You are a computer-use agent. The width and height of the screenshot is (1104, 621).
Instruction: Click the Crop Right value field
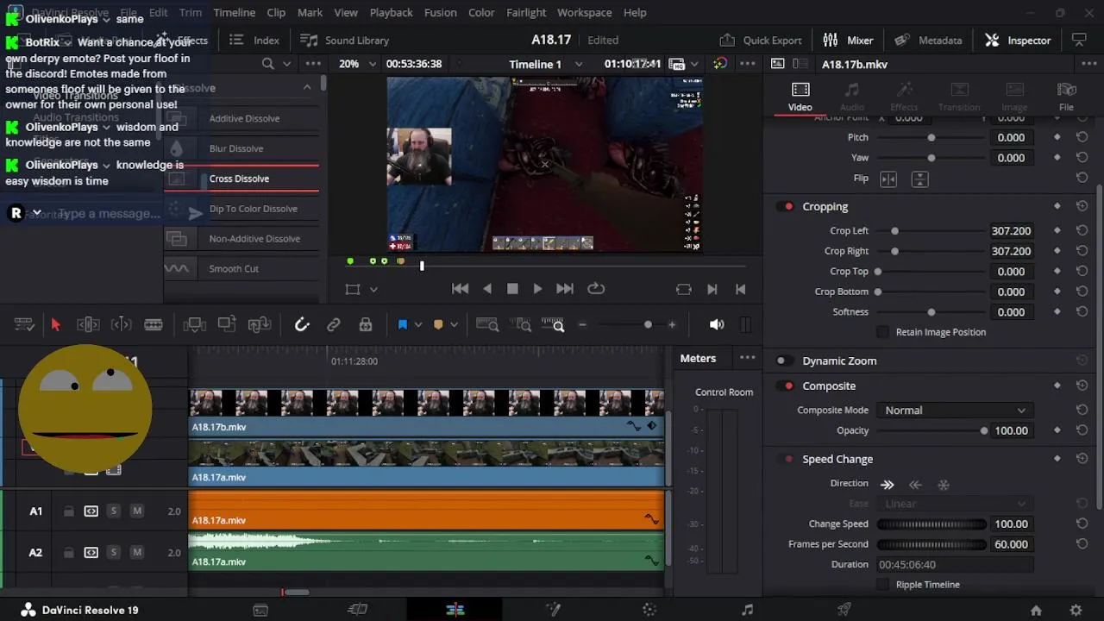tap(1011, 251)
